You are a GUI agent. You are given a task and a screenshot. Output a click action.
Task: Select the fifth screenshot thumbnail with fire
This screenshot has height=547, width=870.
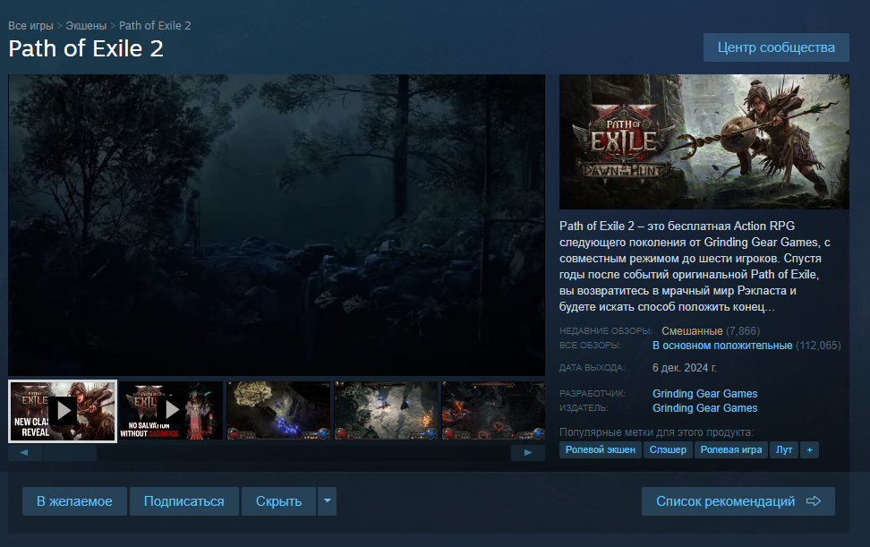coord(493,411)
